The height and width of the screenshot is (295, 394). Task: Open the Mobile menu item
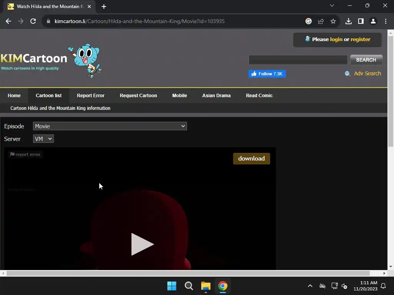pos(180,96)
